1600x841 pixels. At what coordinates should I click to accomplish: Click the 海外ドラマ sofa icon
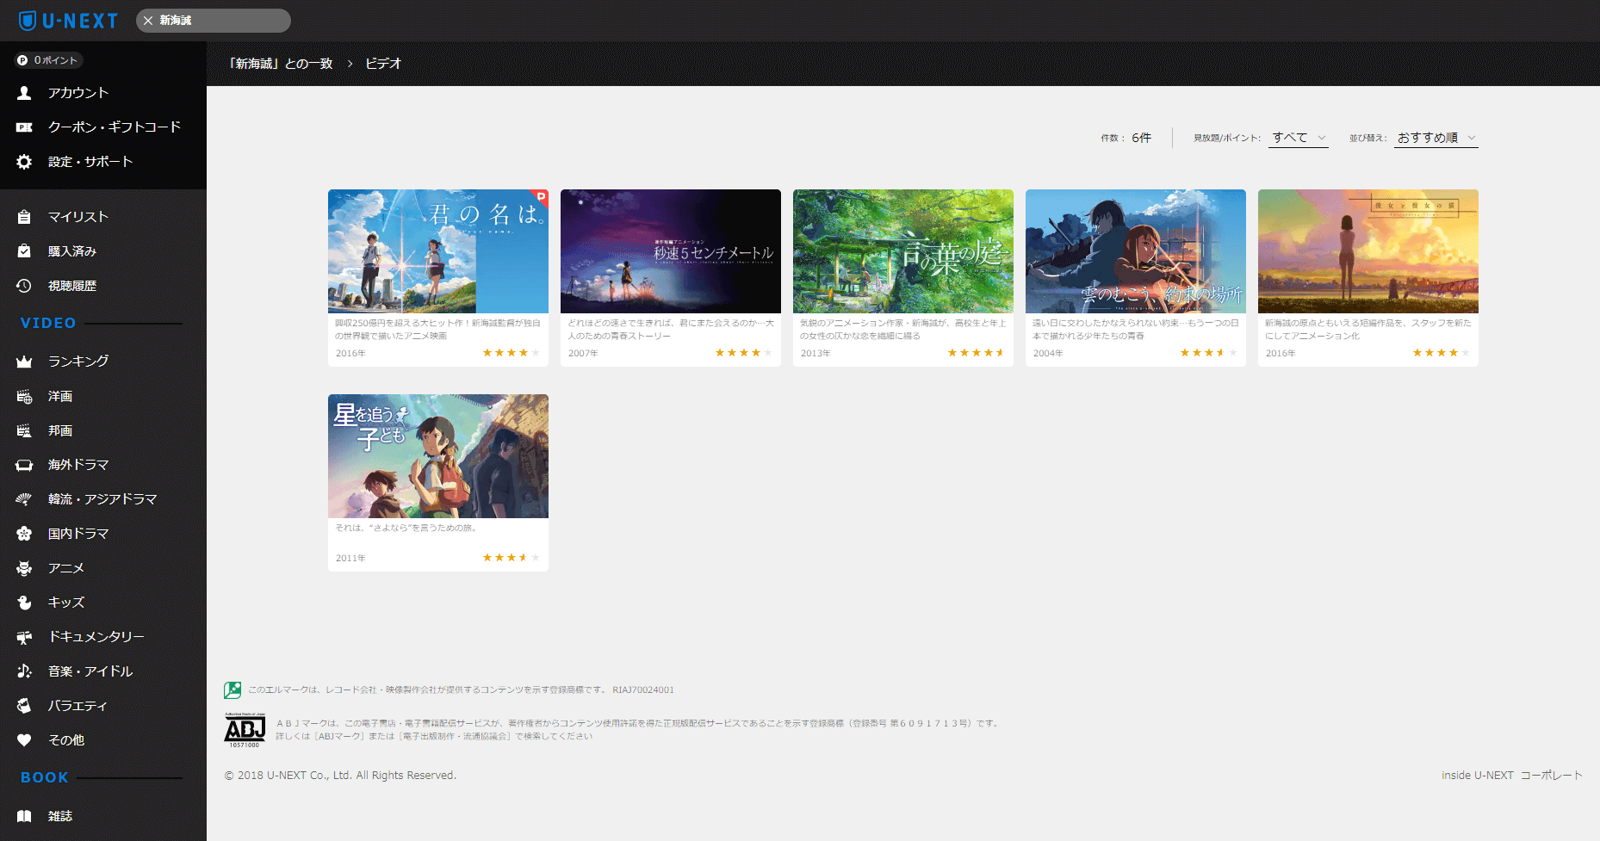pos(24,465)
